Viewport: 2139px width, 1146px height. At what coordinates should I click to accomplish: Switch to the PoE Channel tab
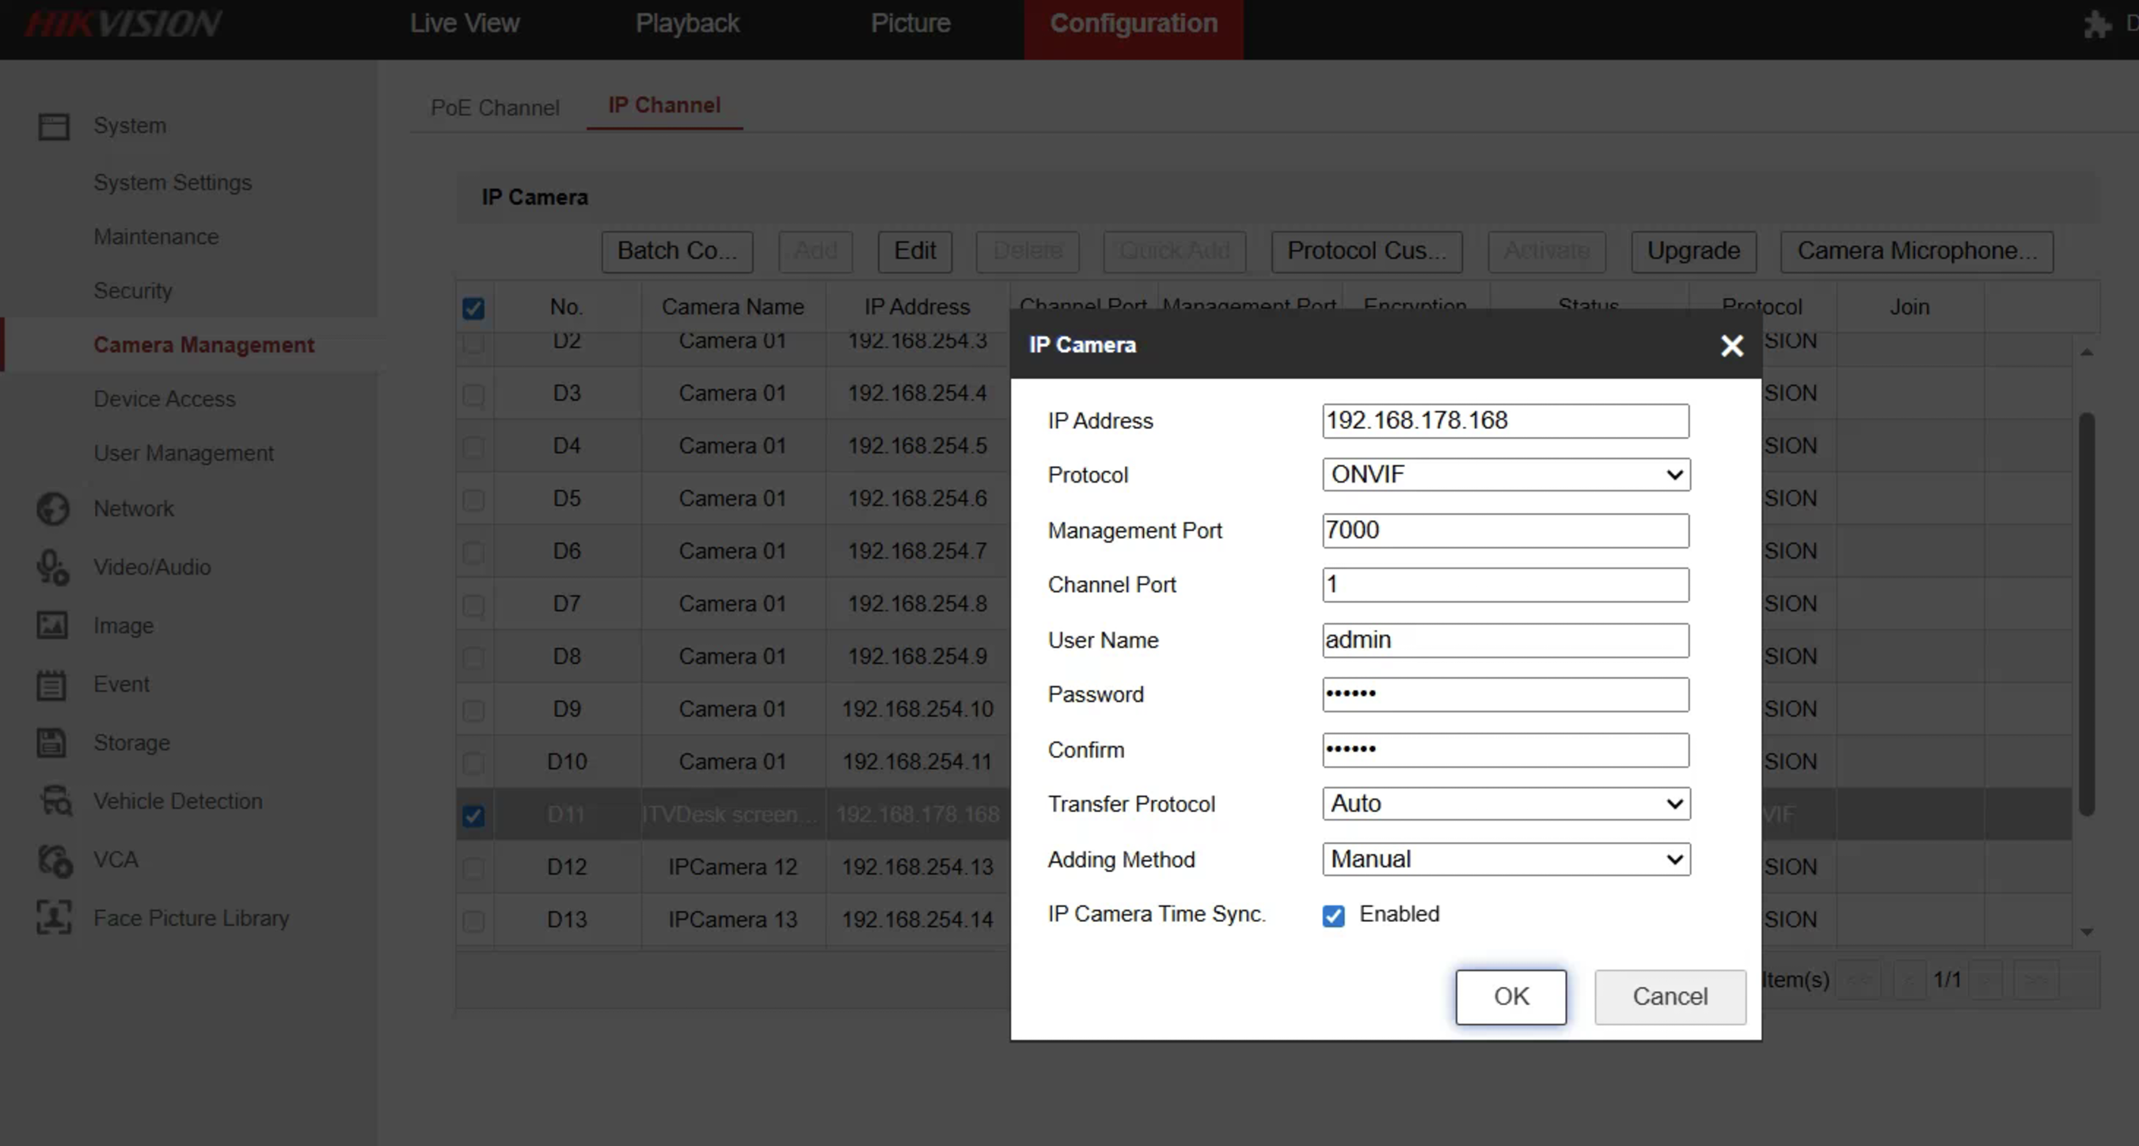click(495, 108)
